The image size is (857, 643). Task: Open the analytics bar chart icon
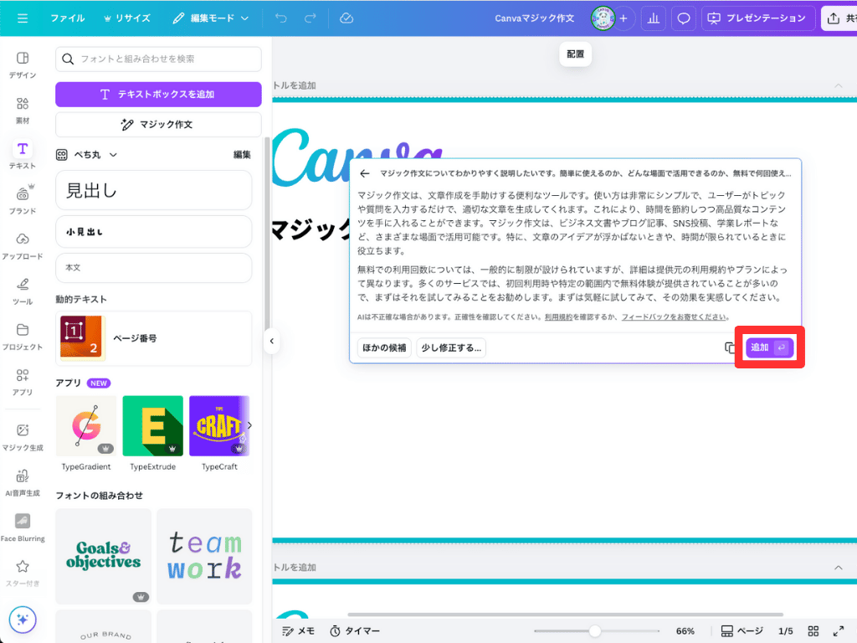tap(654, 18)
